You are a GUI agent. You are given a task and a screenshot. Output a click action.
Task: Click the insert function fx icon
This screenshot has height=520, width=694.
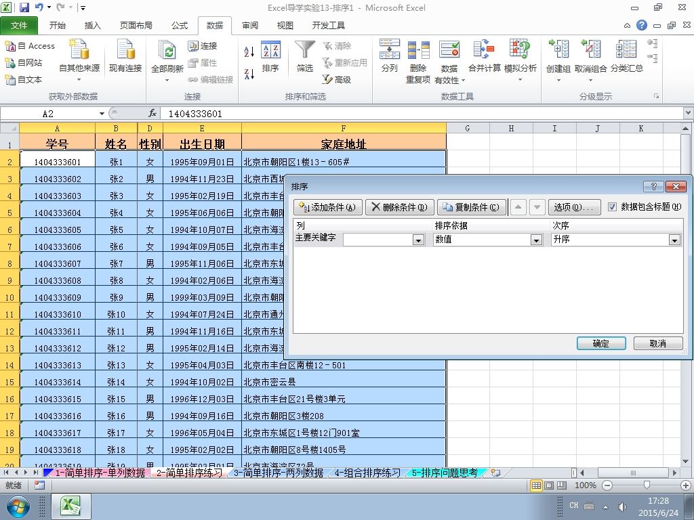[x=152, y=114]
